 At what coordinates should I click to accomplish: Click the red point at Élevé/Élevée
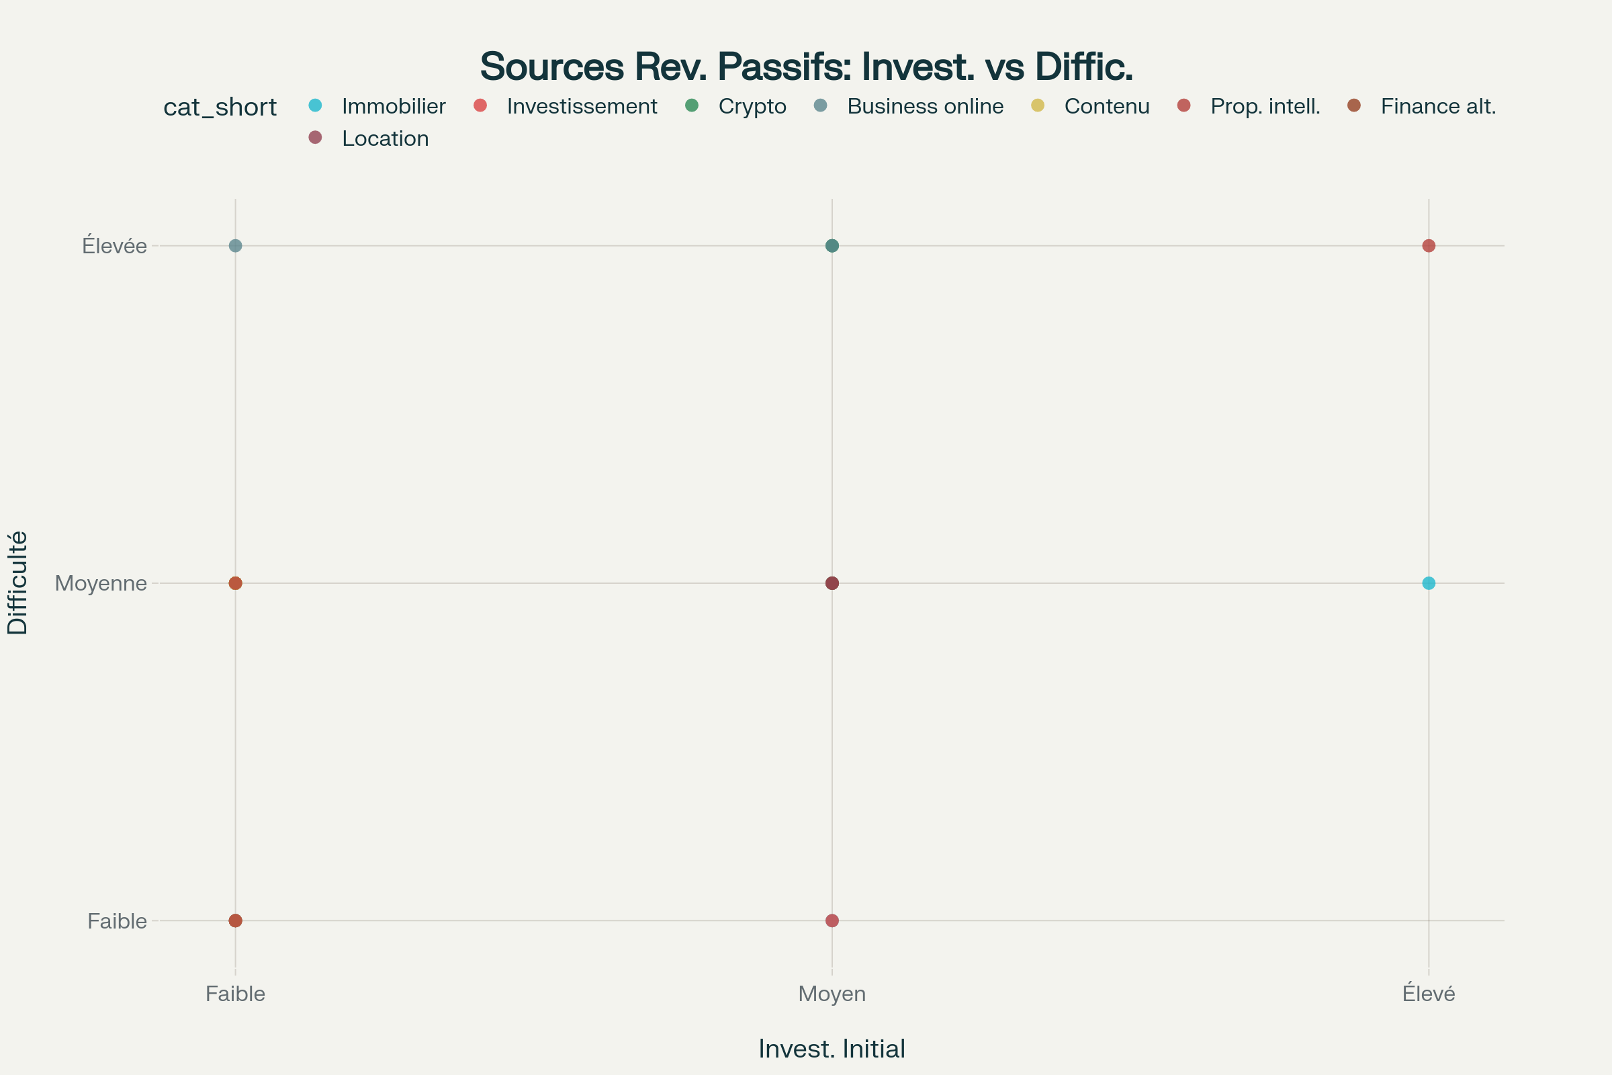click(x=1429, y=245)
